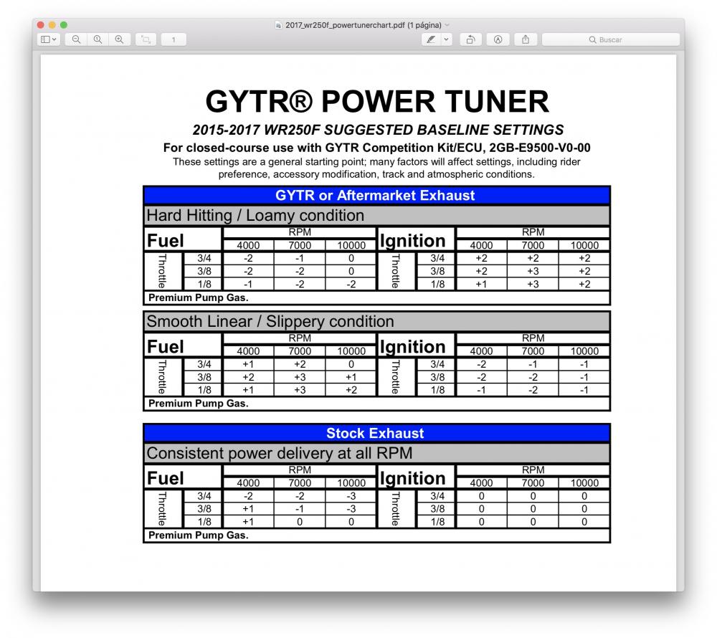This screenshot has width=717, height=638.
Task: Click Premium Pump Gas under Smooth Linear table
Action: click(x=199, y=404)
